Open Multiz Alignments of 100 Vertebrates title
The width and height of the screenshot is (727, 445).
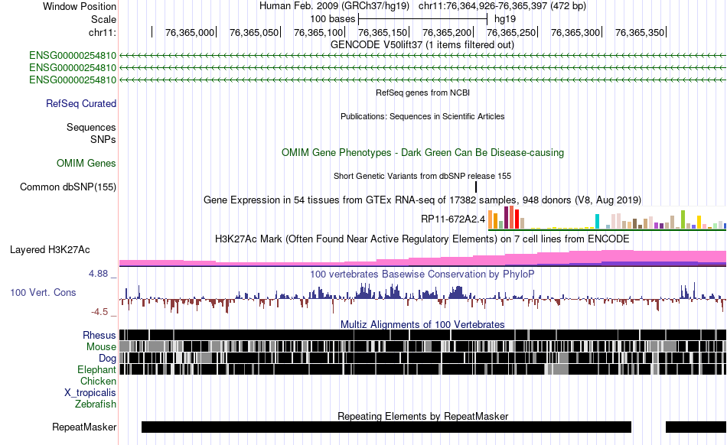point(422,325)
